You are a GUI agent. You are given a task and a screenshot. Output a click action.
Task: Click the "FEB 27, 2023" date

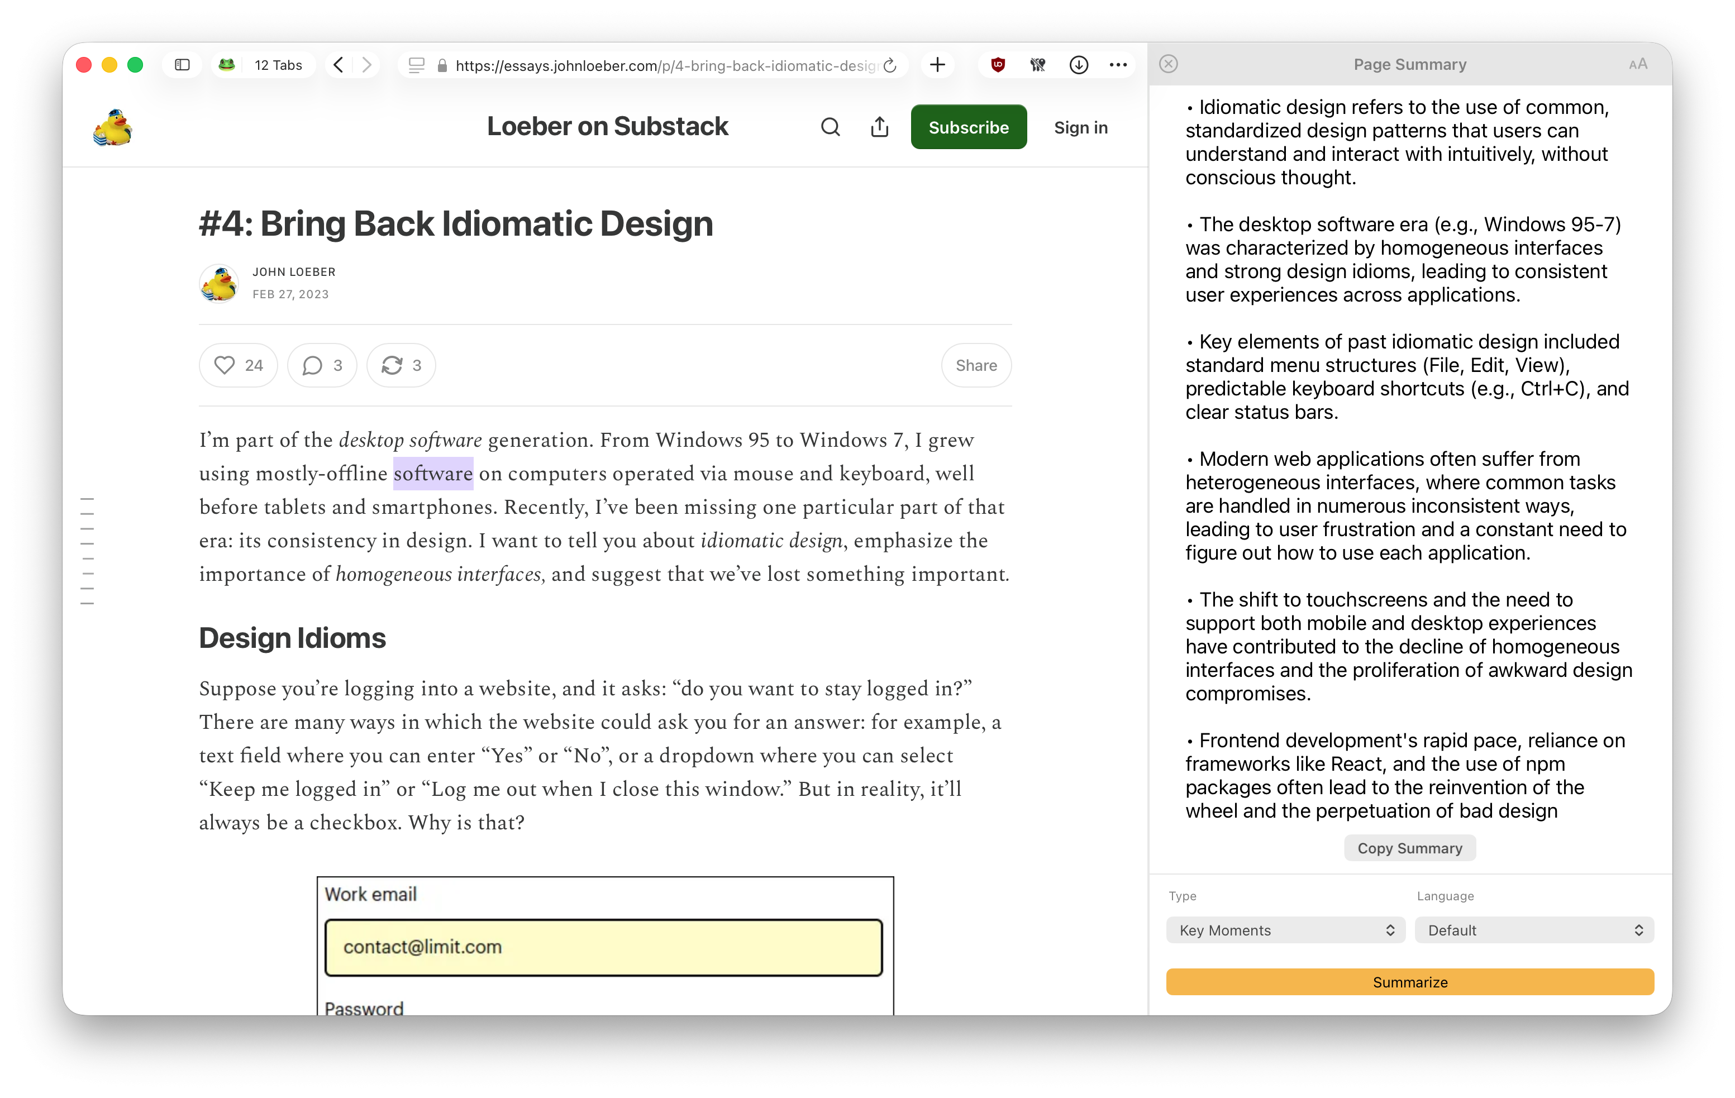290,294
